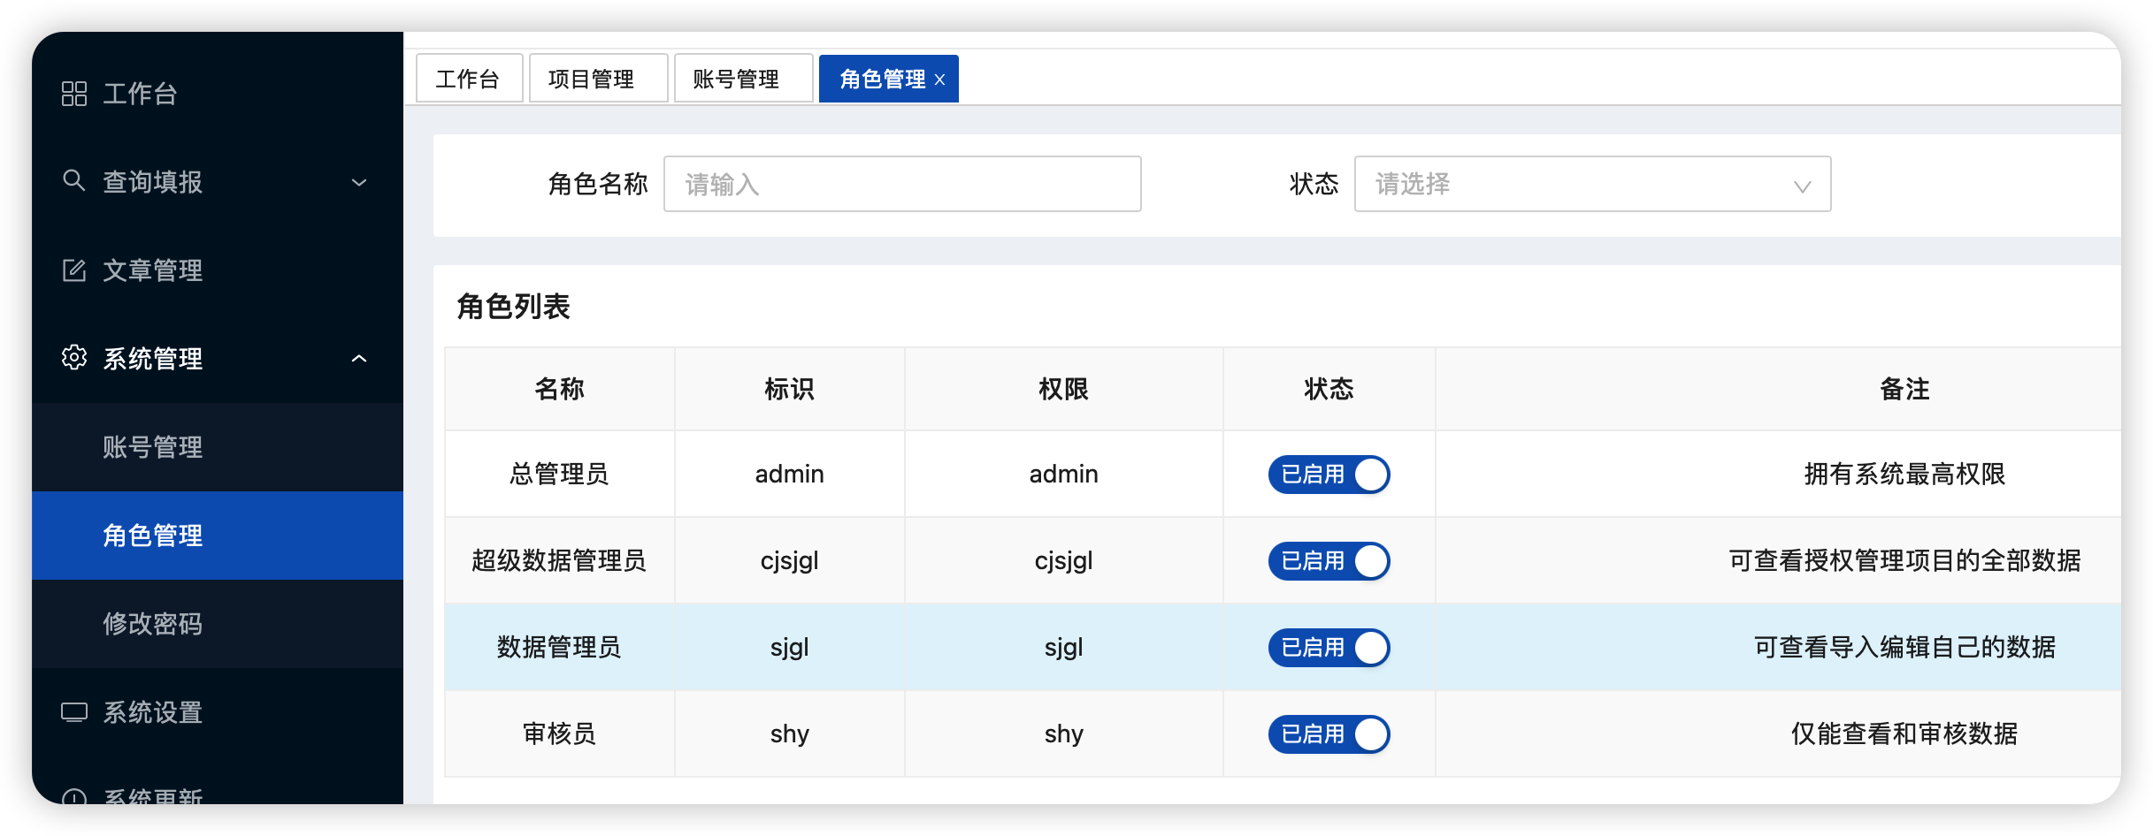Click the 名称 column header
The width and height of the screenshot is (2153, 836).
coord(559,389)
